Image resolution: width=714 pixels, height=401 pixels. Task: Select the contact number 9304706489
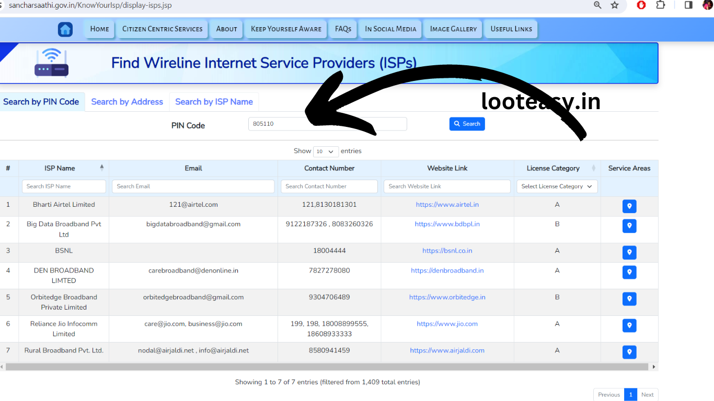tap(329, 297)
